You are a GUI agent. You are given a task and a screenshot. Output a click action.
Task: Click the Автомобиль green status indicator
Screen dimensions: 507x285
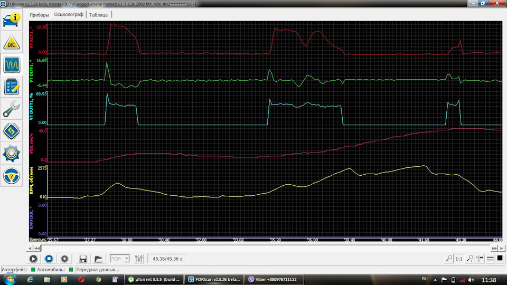click(x=71, y=270)
